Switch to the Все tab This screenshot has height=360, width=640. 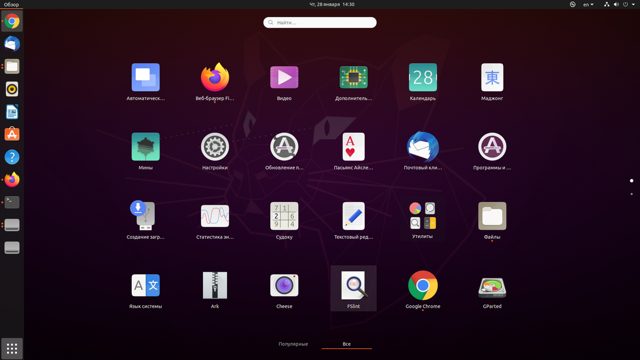point(347,344)
